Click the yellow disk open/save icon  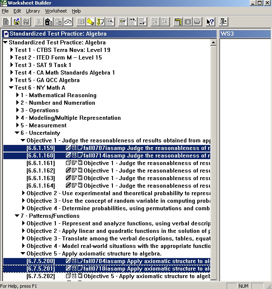pyautogui.click(x=16, y=22)
